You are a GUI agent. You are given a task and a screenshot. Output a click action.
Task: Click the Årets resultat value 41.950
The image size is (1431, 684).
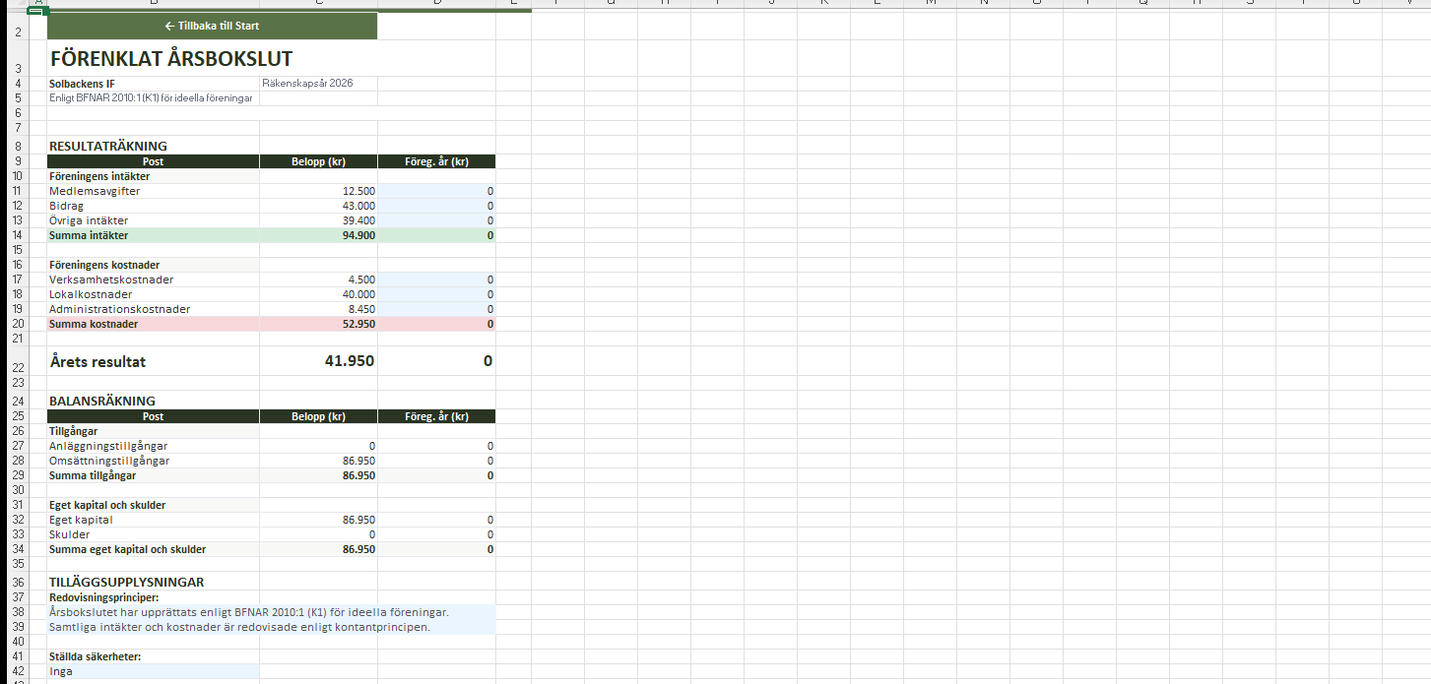coord(318,361)
